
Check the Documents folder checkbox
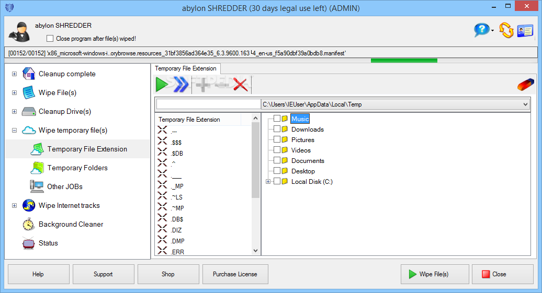pos(277,160)
